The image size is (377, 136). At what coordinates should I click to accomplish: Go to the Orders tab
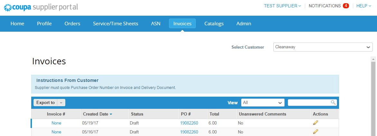pos(72,23)
